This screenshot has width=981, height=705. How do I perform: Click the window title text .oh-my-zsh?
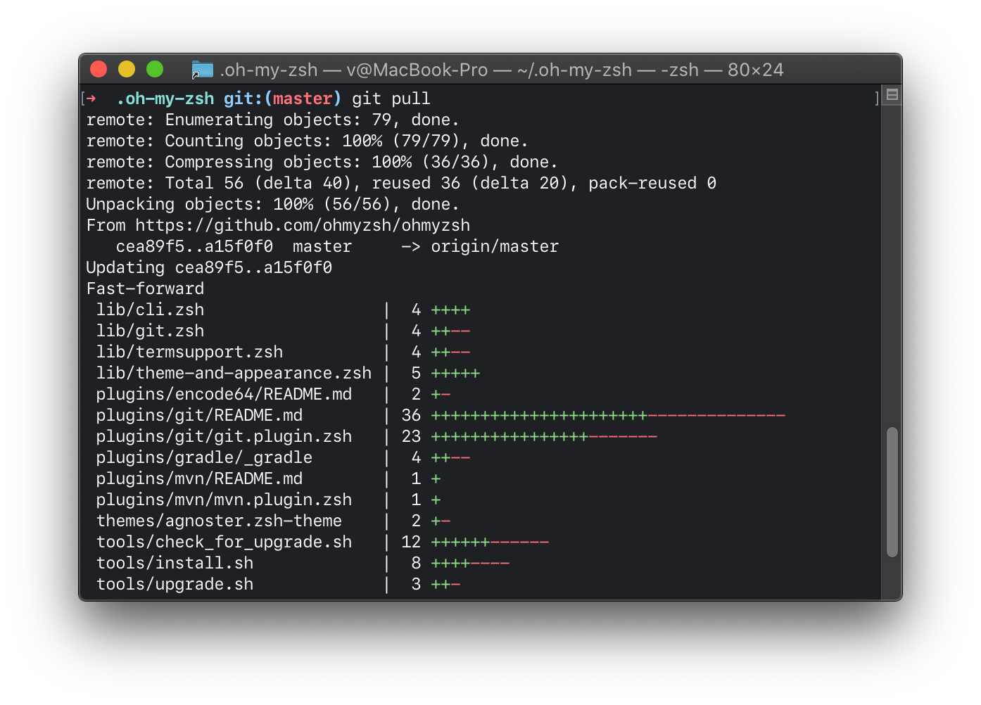pos(269,70)
